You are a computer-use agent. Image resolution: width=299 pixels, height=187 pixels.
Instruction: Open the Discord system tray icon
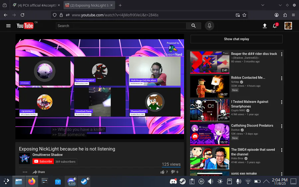(173, 181)
